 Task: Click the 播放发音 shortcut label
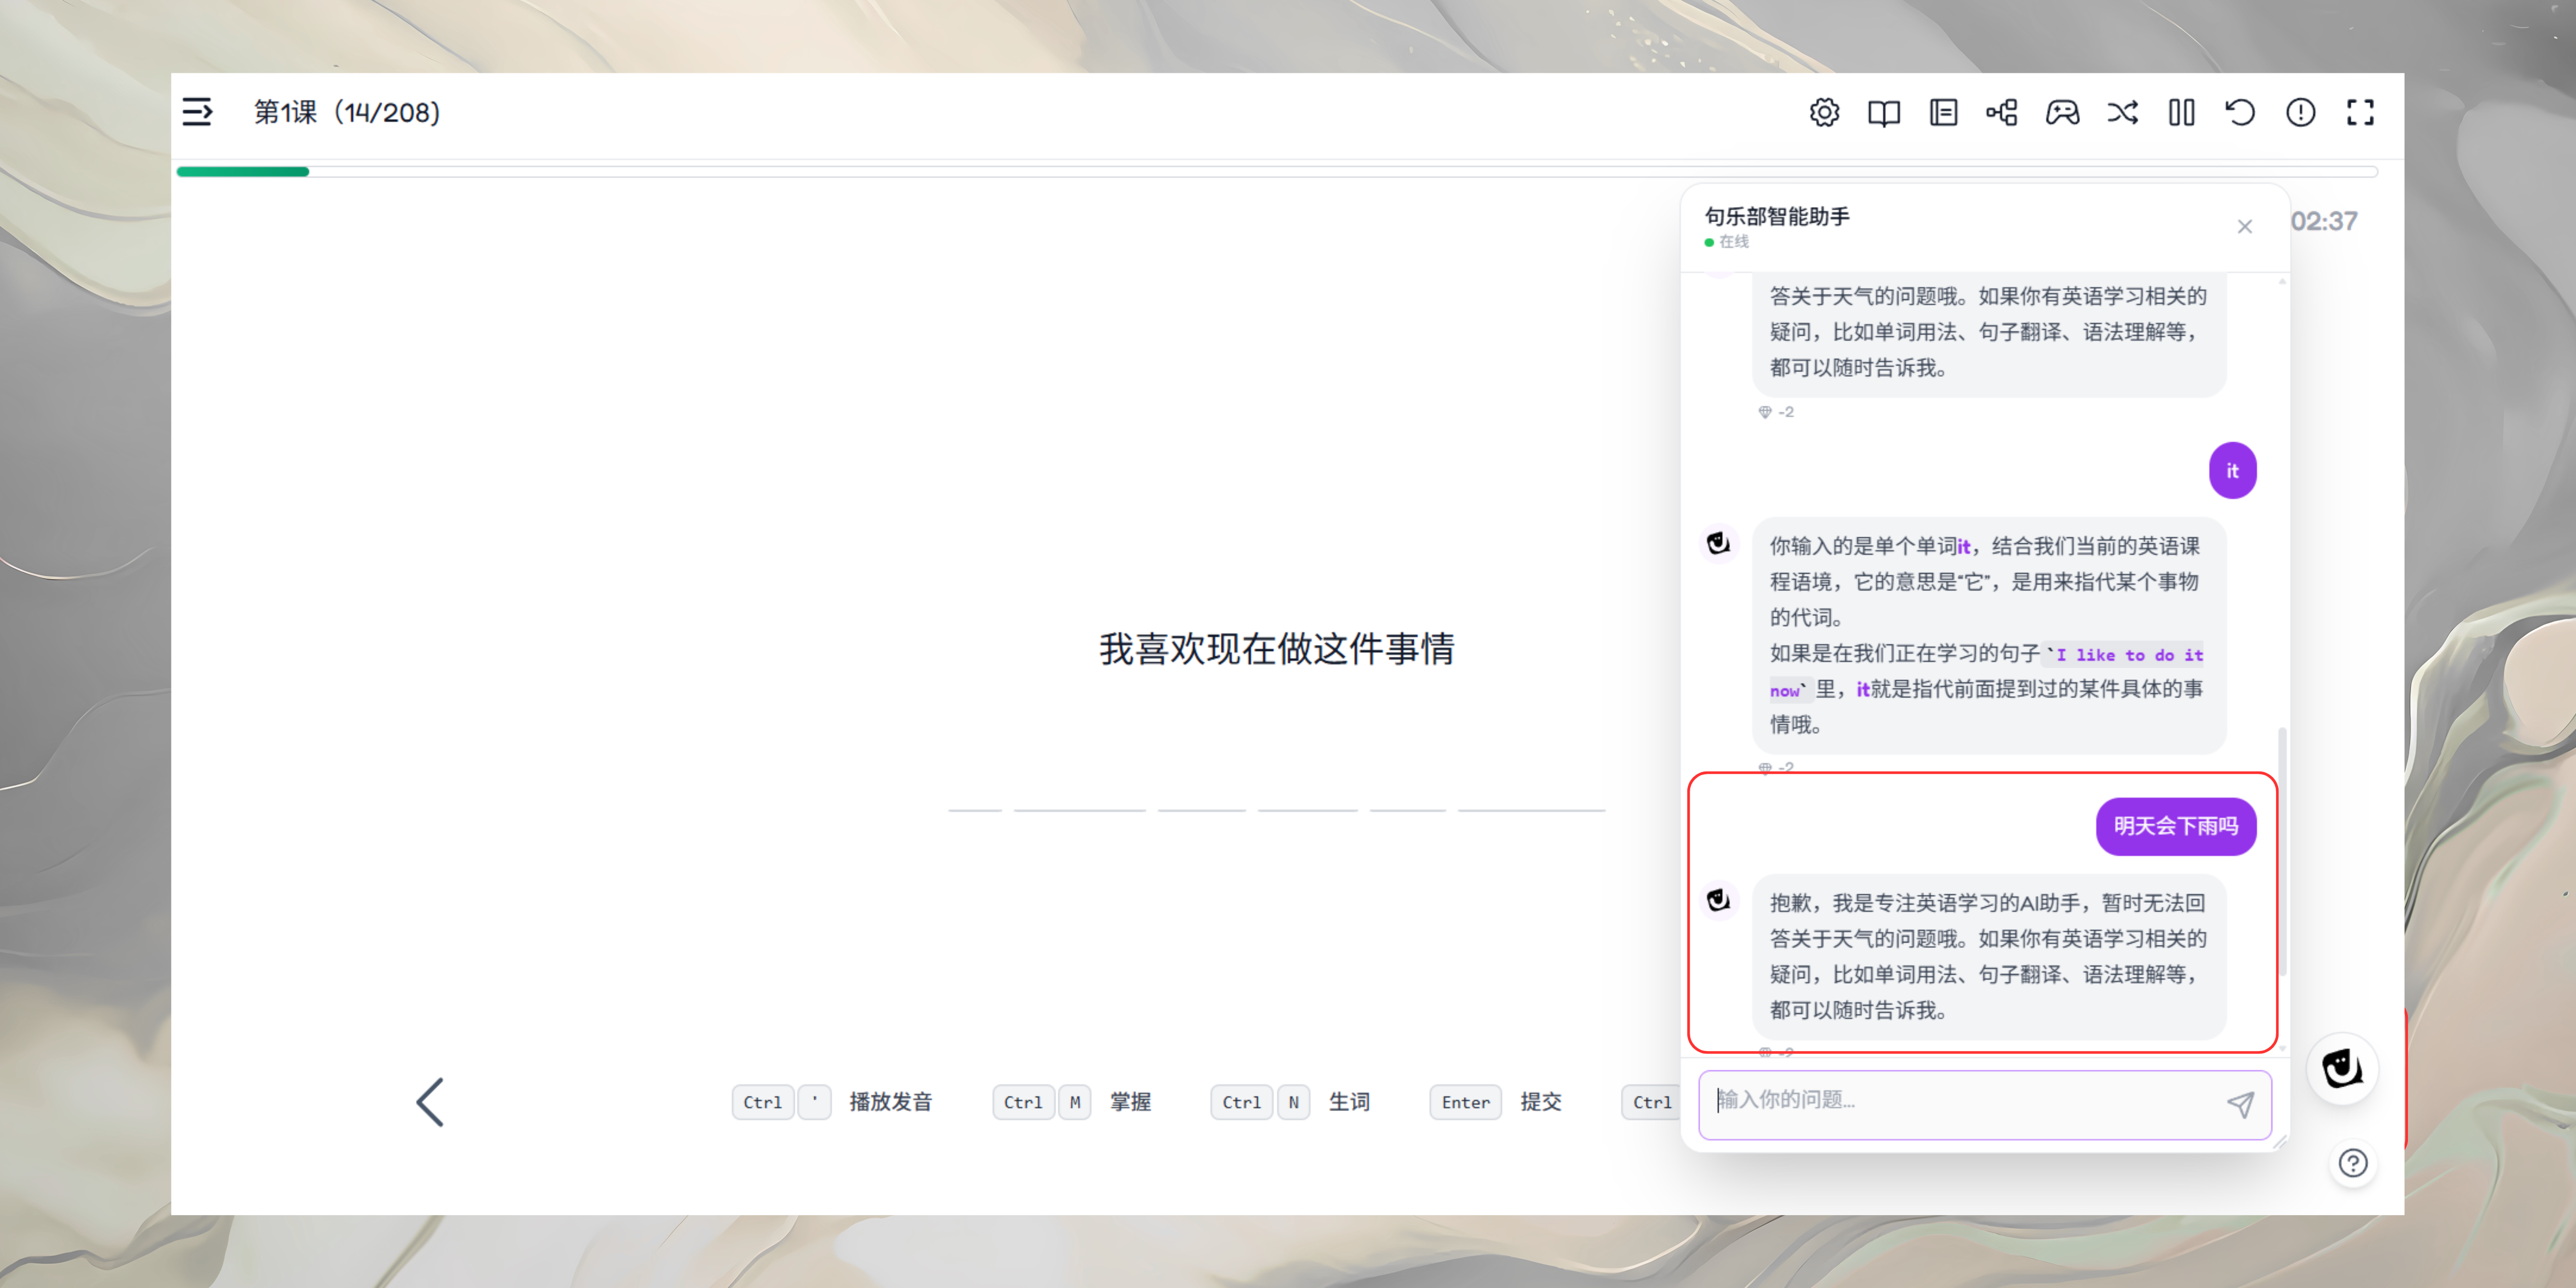[x=890, y=1102]
